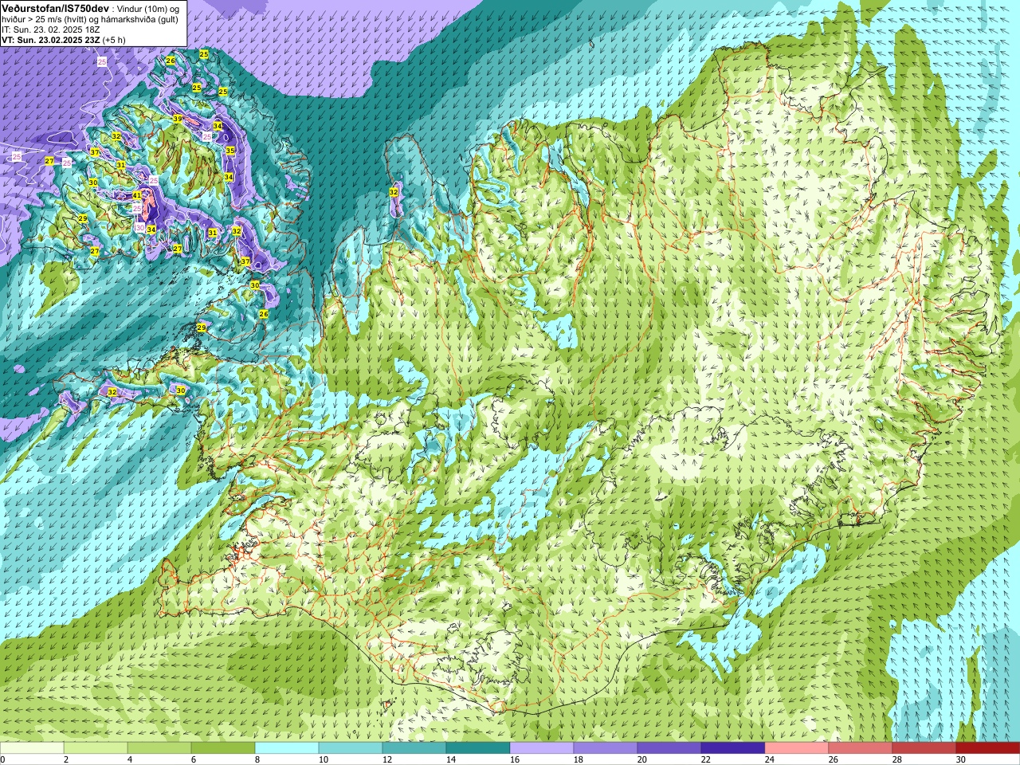Pick the olive green 6–8 legend swatch

click(x=223, y=748)
